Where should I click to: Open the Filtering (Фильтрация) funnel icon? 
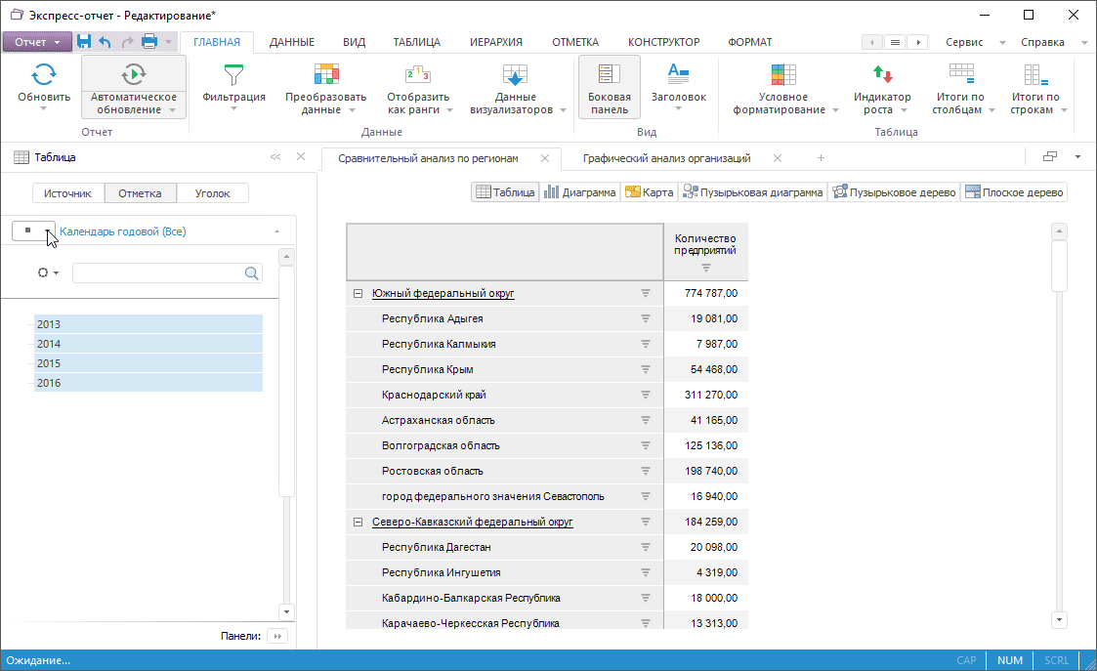(233, 75)
